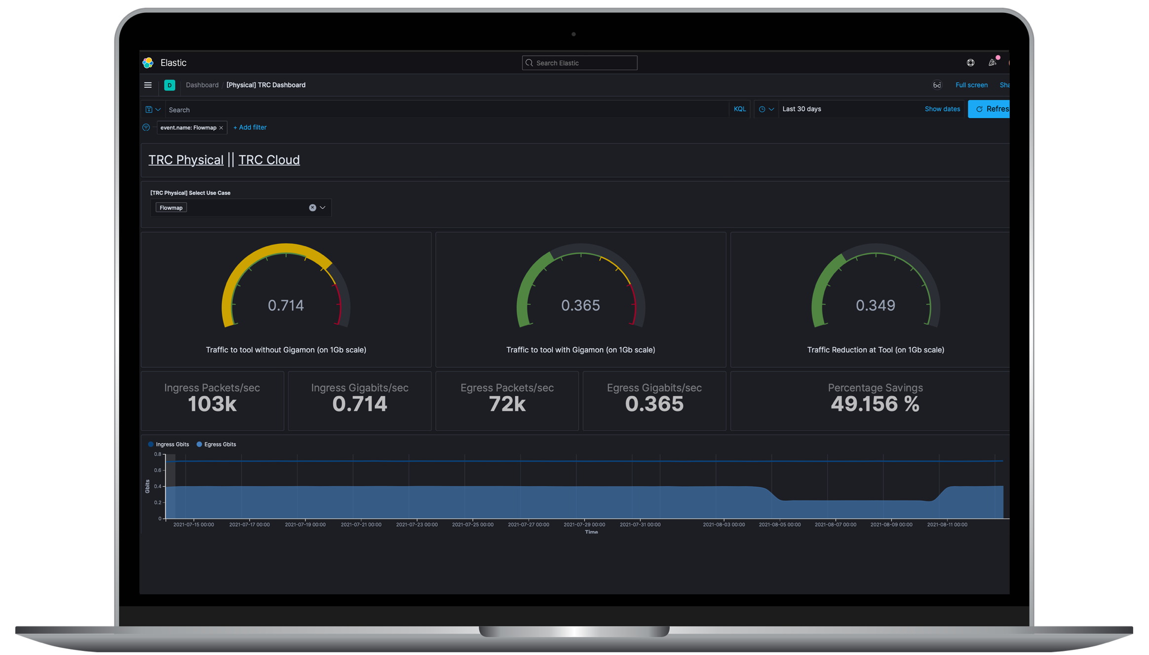Screen dimensions: 1149x655
Task: Open the hamburger navigation menu
Action: [148, 85]
